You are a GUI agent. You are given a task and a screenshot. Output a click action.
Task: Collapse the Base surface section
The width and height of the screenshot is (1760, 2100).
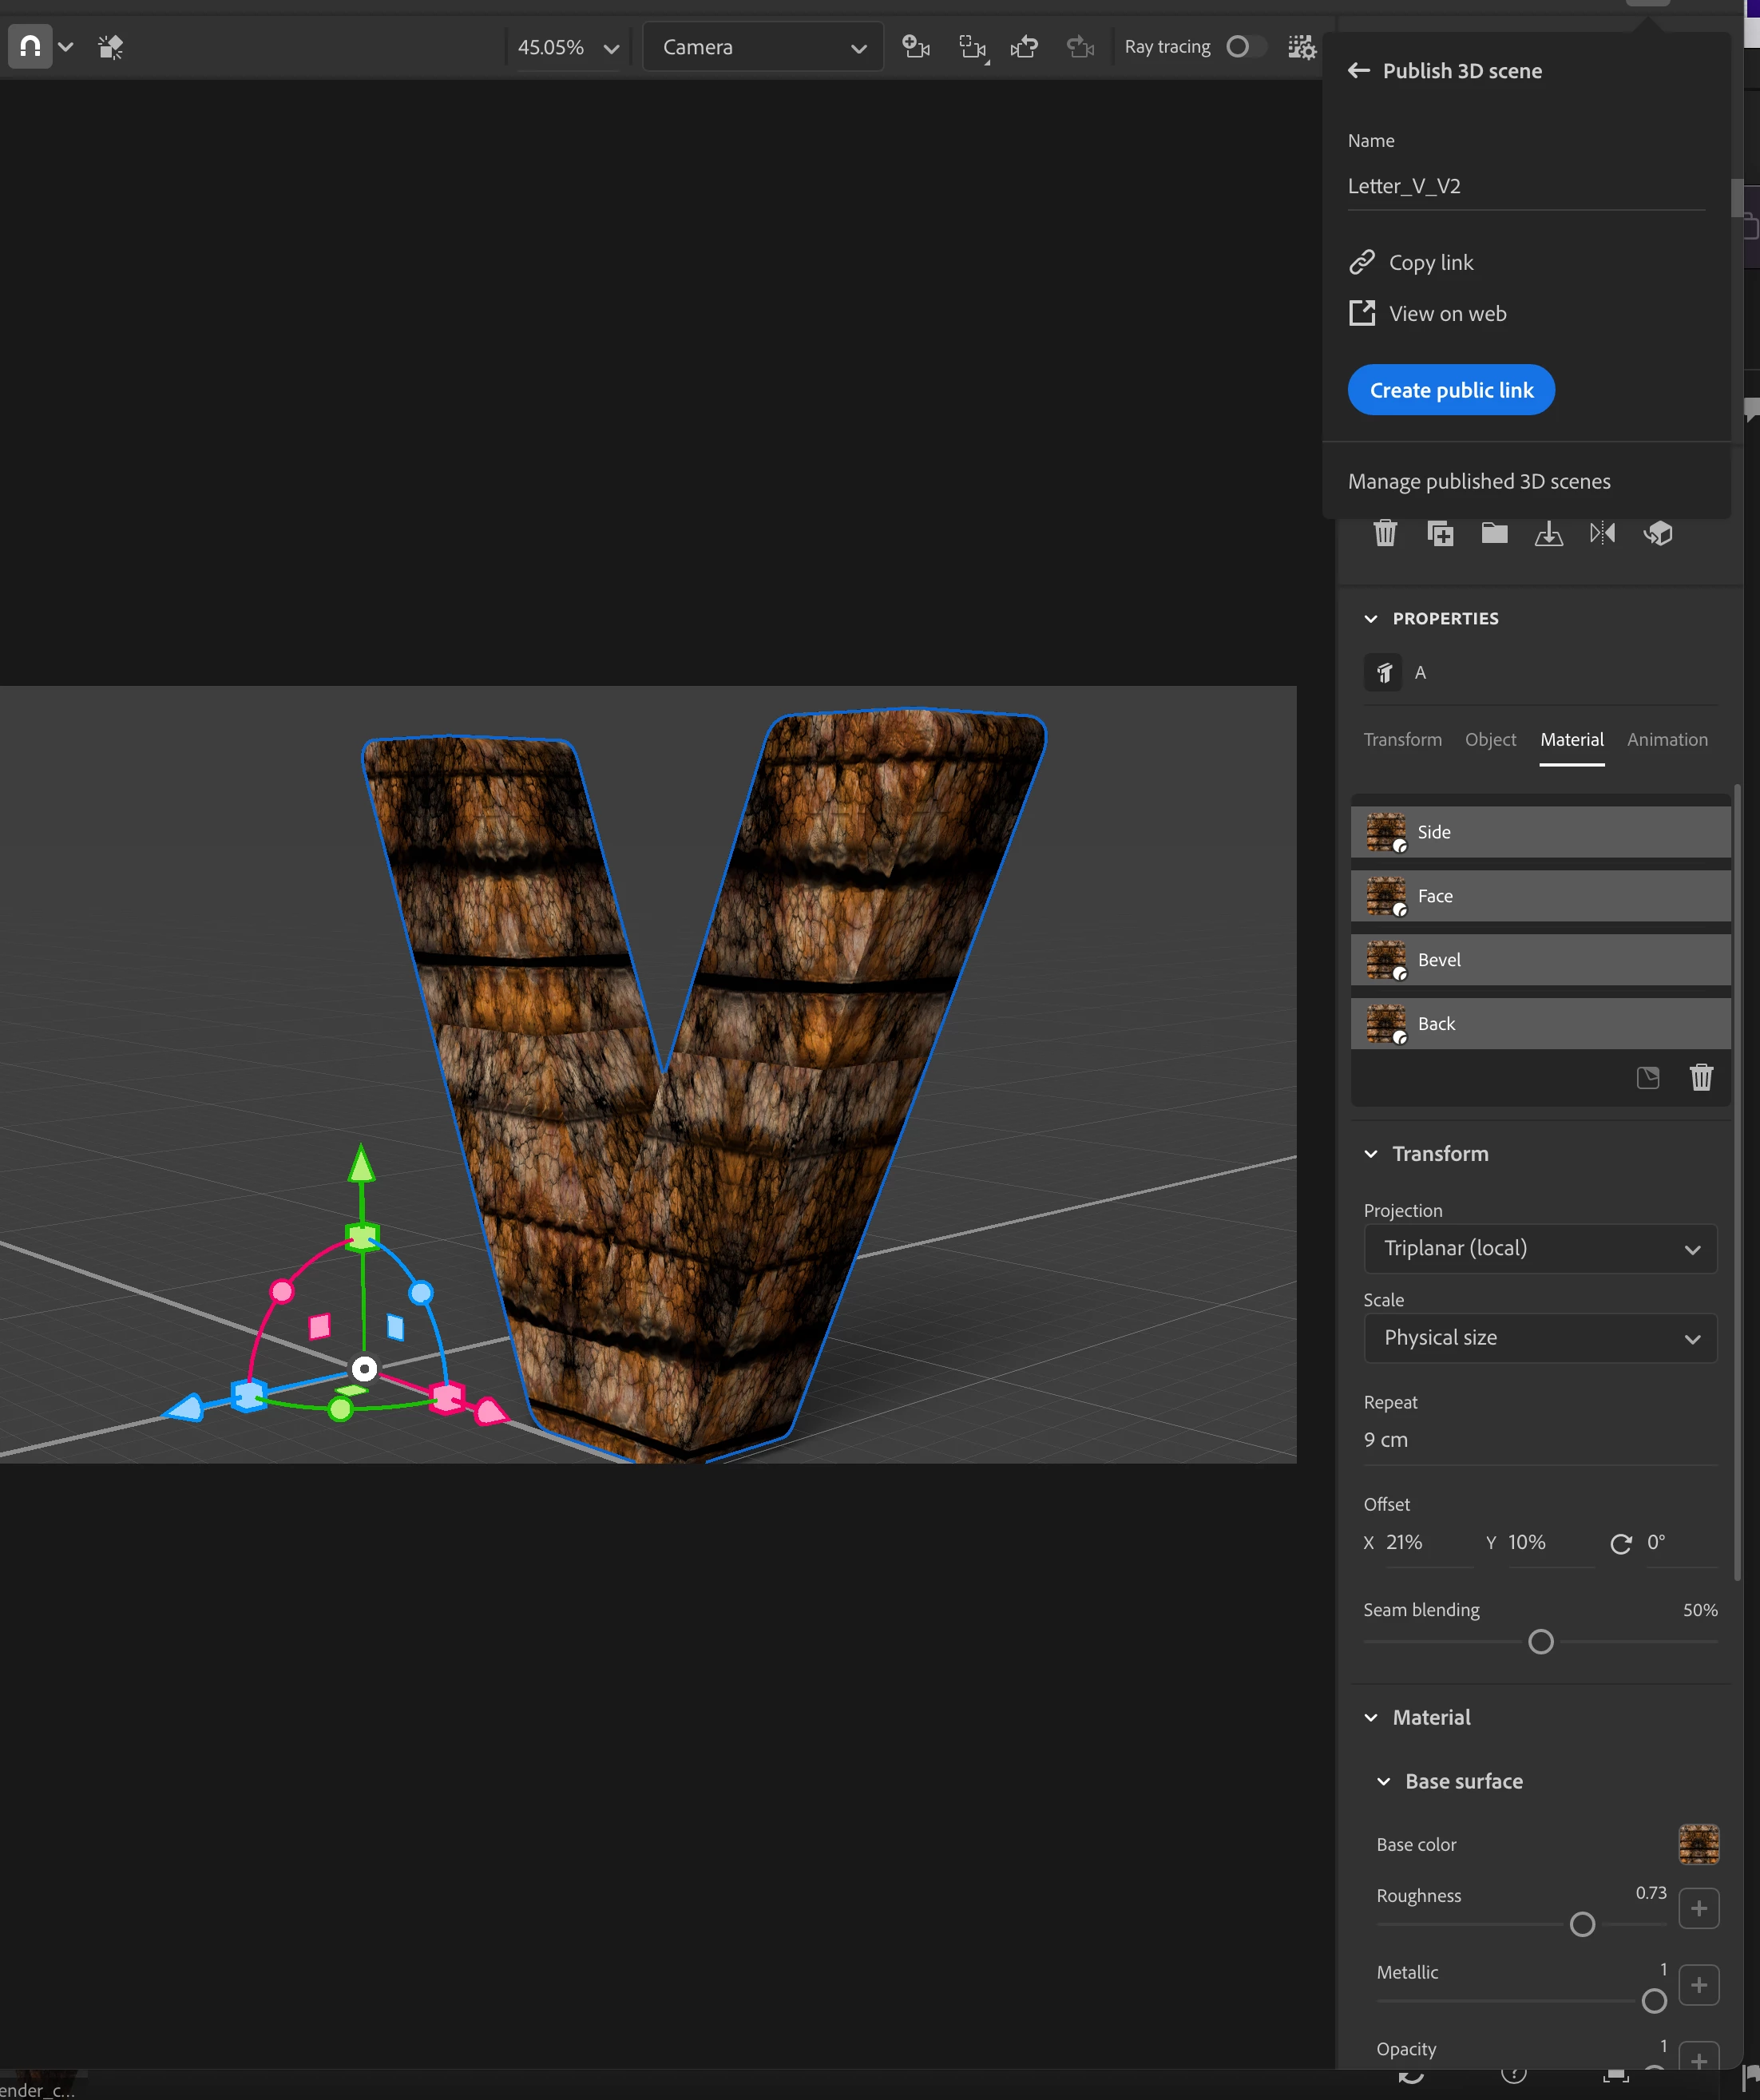1383,1781
